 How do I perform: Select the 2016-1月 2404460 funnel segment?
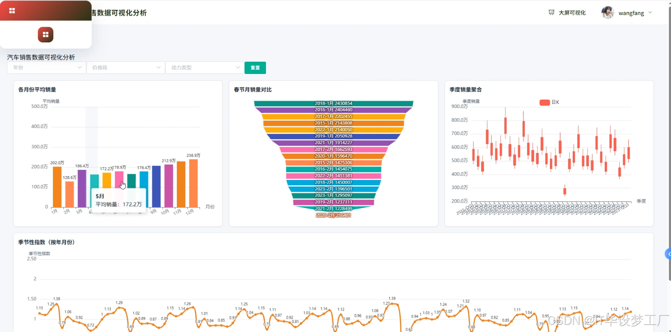(334, 110)
